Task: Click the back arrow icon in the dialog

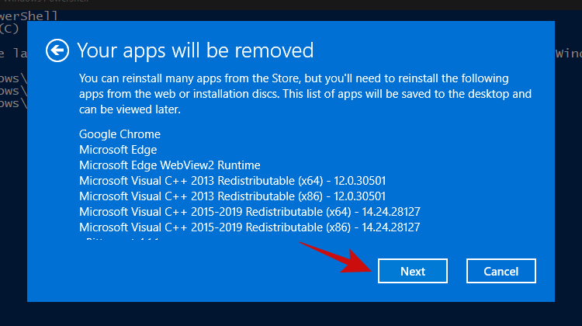Action: tap(57, 51)
